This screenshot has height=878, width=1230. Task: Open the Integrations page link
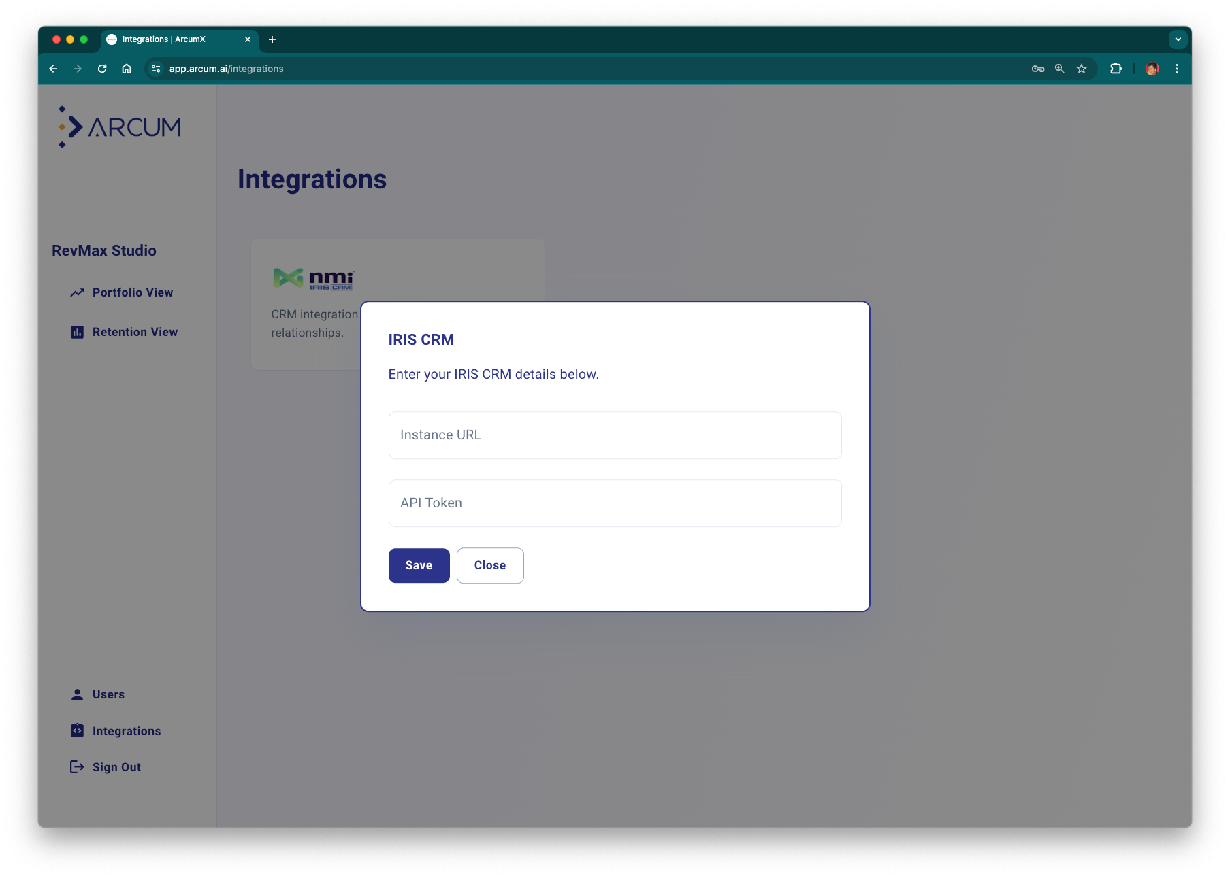127,731
